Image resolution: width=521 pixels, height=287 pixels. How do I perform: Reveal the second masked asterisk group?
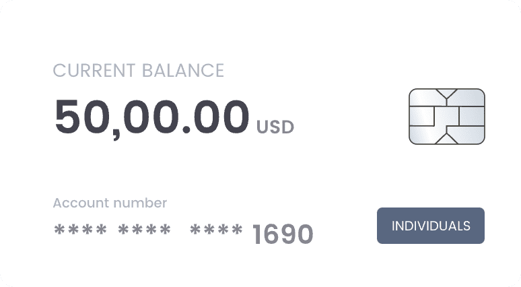click(145, 230)
